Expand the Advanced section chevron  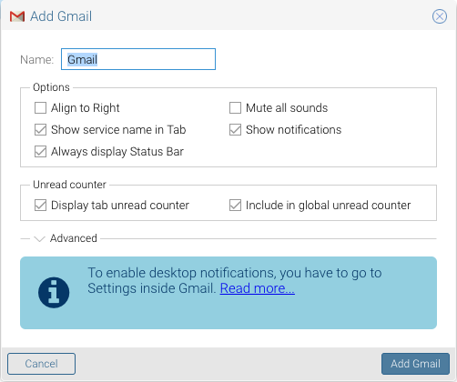[x=39, y=239]
